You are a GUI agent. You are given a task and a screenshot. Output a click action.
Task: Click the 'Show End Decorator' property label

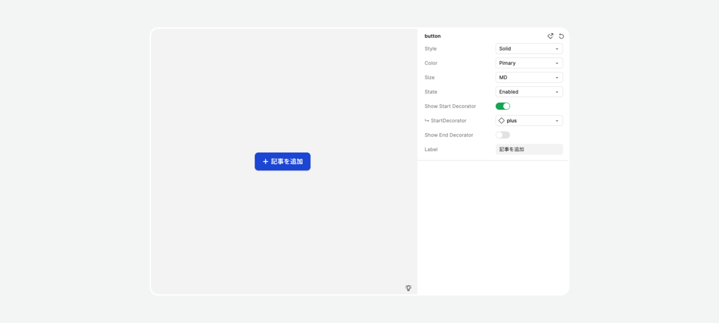pyautogui.click(x=449, y=135)
